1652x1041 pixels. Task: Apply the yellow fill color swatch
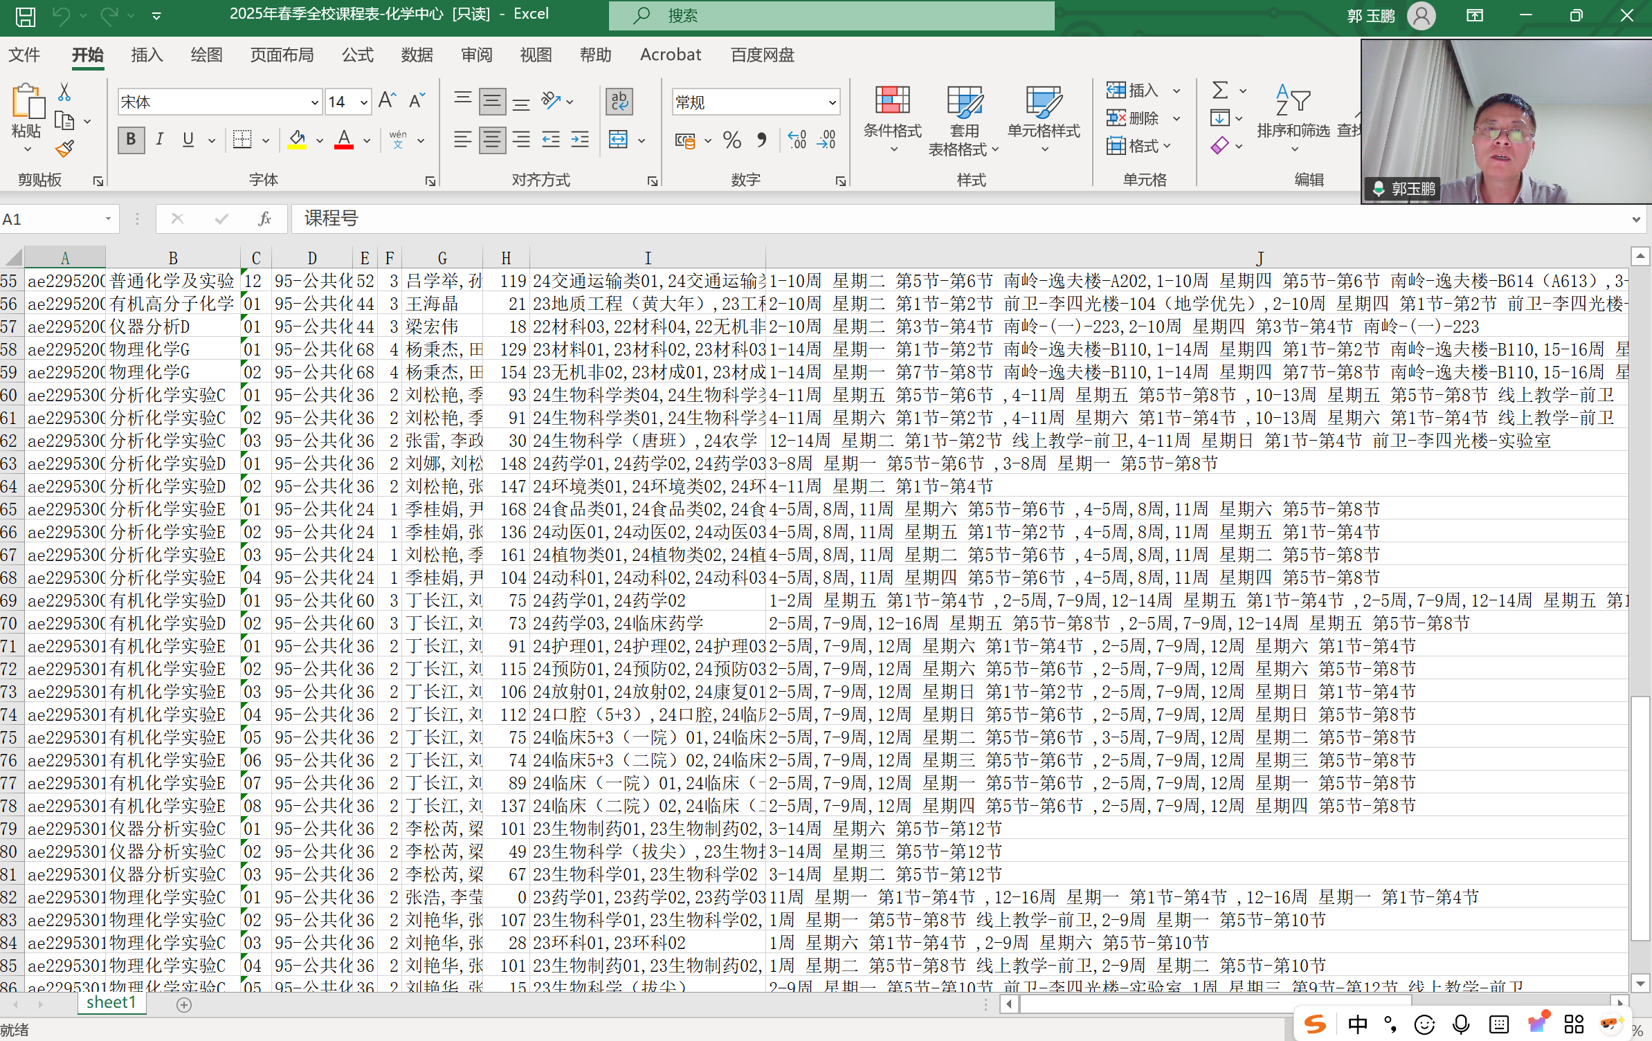(297, 140)
